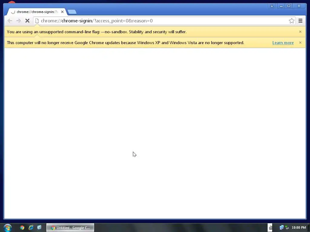Go back to the previous page
310x232 pixels.
[10, 21]
